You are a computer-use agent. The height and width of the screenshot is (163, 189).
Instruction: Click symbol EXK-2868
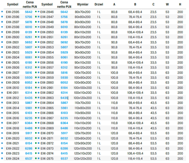click(x=47, y=123)
